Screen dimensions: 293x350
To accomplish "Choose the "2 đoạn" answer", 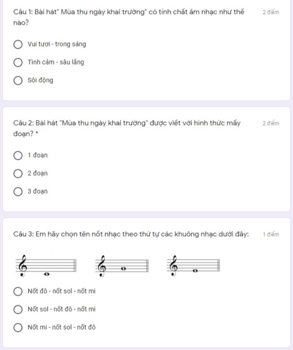I will click(x=18, y=174).
